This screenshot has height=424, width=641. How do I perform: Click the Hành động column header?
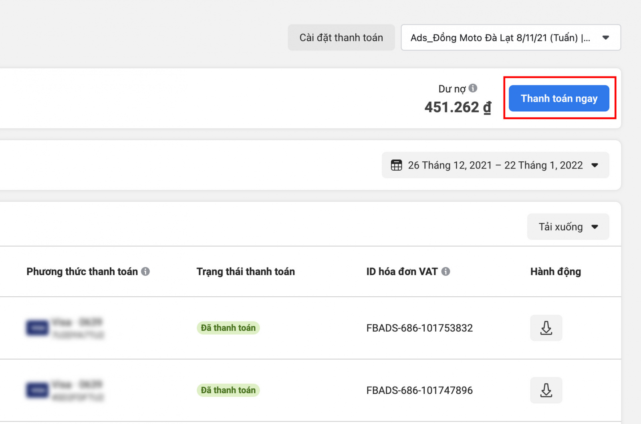555,271
